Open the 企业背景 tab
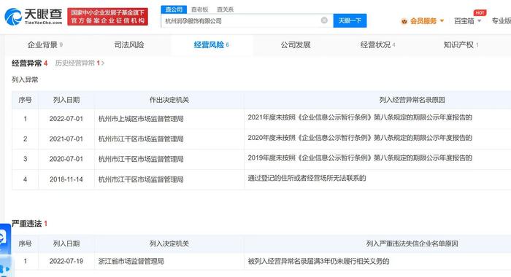This screenshot has width=511, height=277. pos(45,45)
